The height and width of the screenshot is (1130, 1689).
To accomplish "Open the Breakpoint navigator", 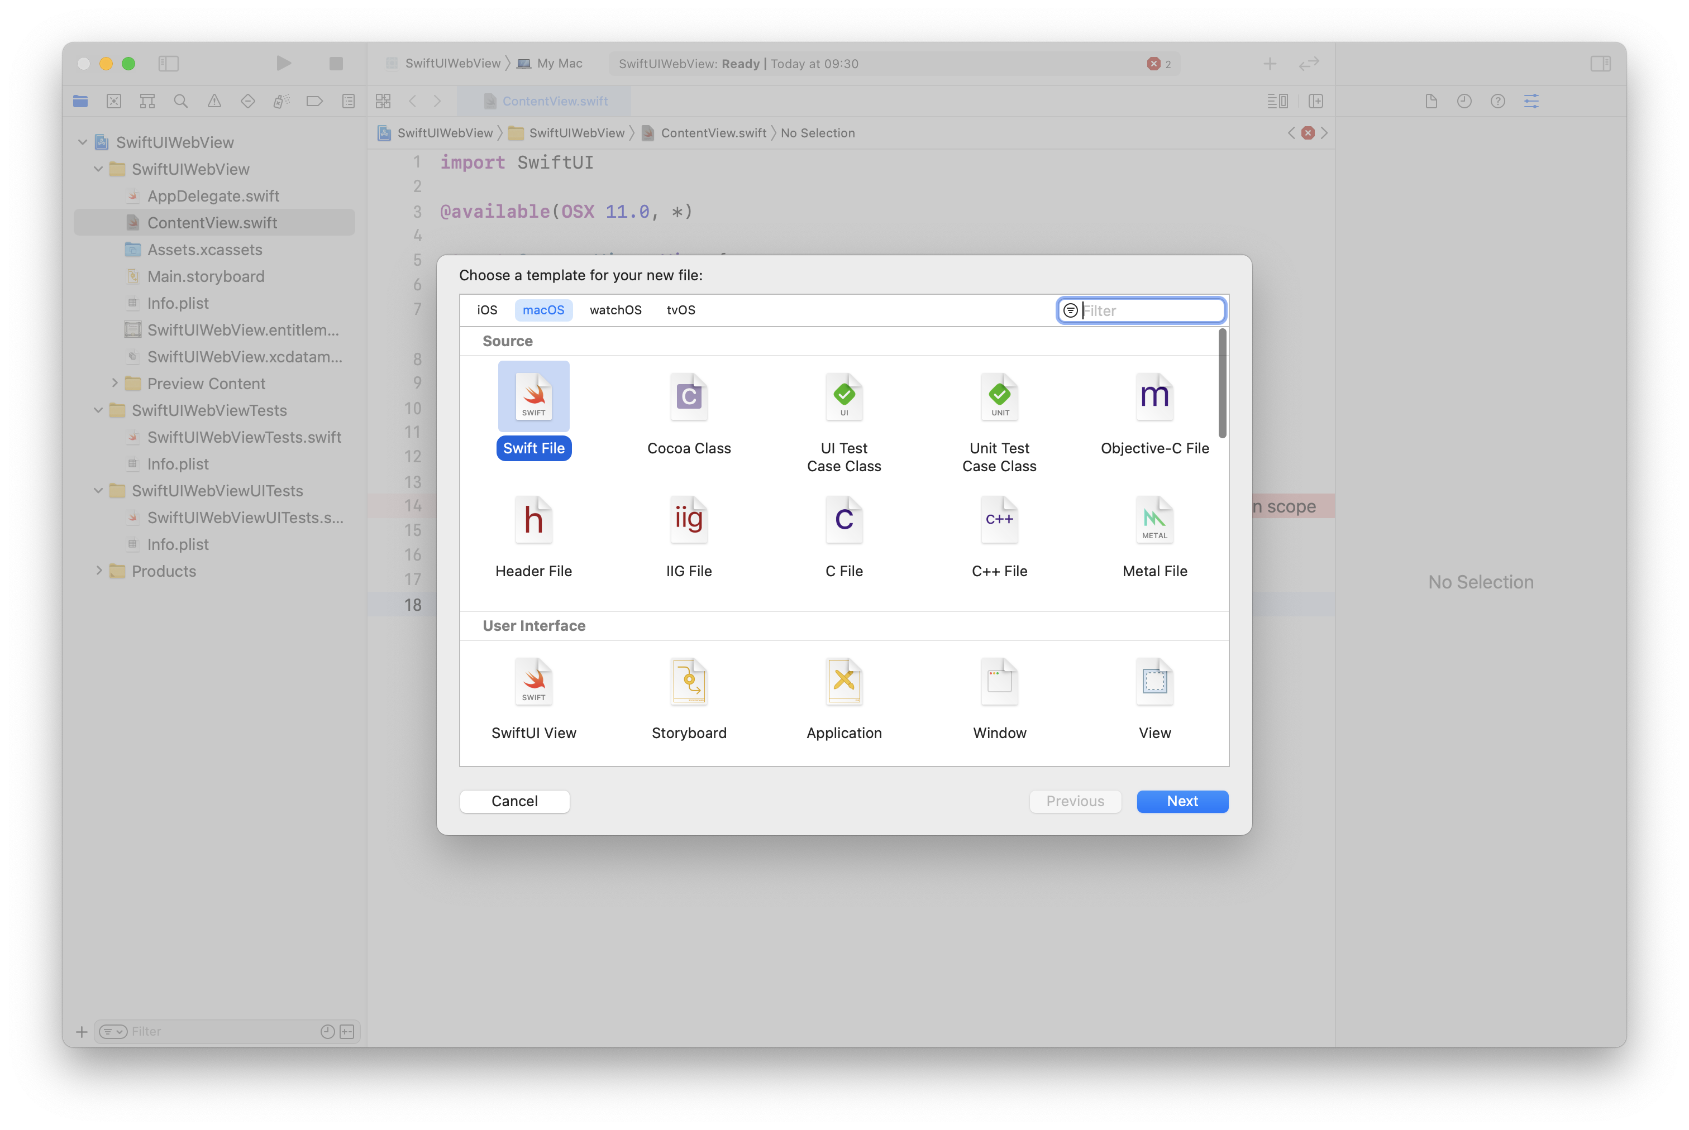I will pos(314,101).
